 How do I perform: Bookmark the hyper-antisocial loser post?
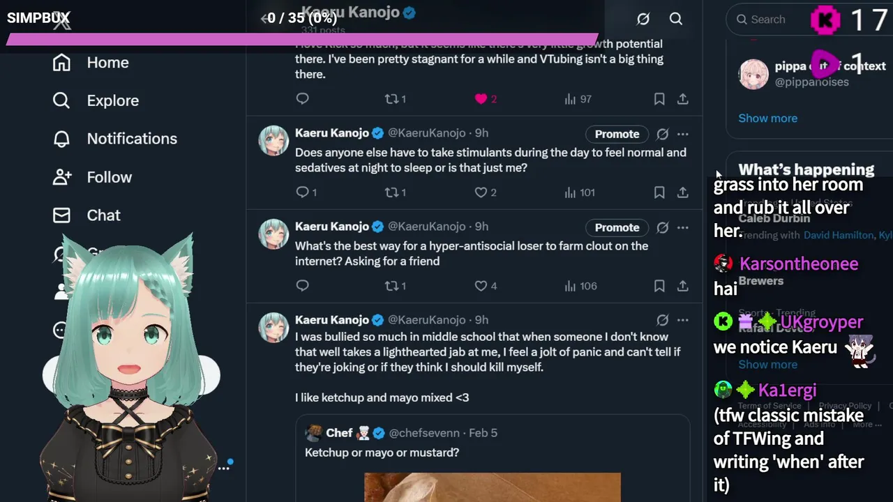pos(659,286)
